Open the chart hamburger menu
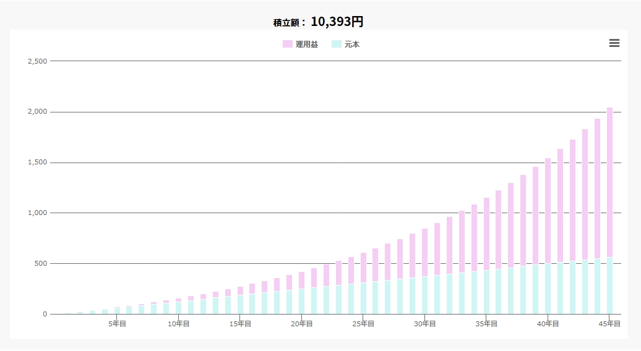The height and width of the screenshot is (351, 641). coord(614,43)
